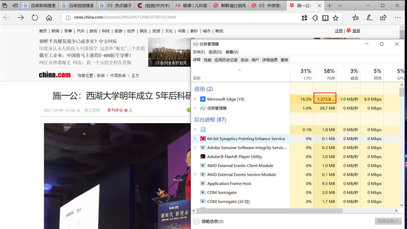
Task: Click the Share page icon
Action: [x=383, y=17]
